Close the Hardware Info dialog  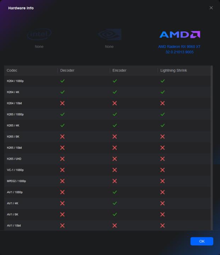[x=211, y=8]
